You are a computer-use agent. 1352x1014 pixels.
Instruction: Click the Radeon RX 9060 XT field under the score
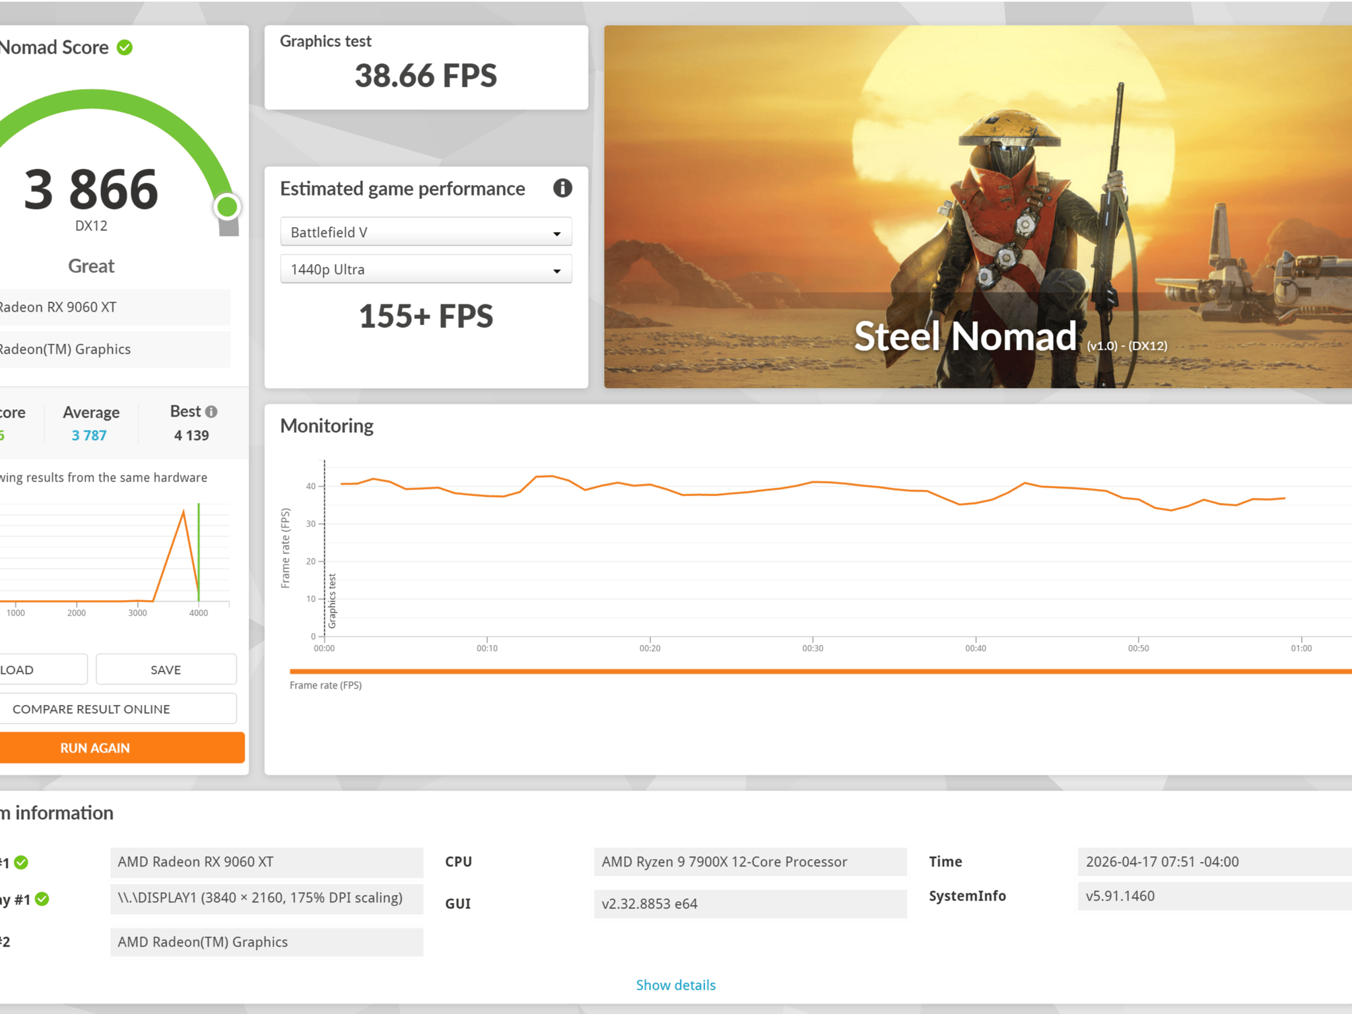pos(115,307)
